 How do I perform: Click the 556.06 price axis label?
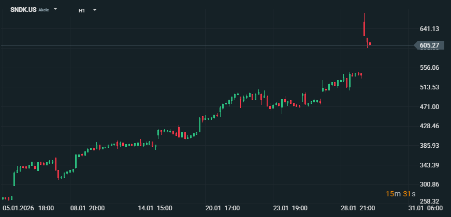point(429,68)
